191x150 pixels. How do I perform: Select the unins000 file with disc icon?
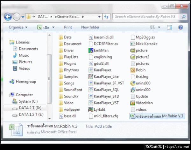140,83
